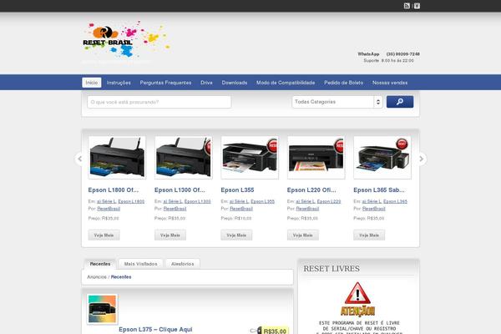501x334 pixels.
Task: Click Veja Mais under Epson L1300
Action: tap(170, 235)
